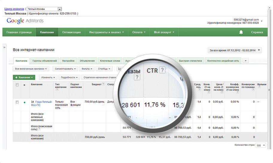The height and width of the screenshot is (163, 273).
Task: Click the Google AdWords logo
Action: coord(25,21)
